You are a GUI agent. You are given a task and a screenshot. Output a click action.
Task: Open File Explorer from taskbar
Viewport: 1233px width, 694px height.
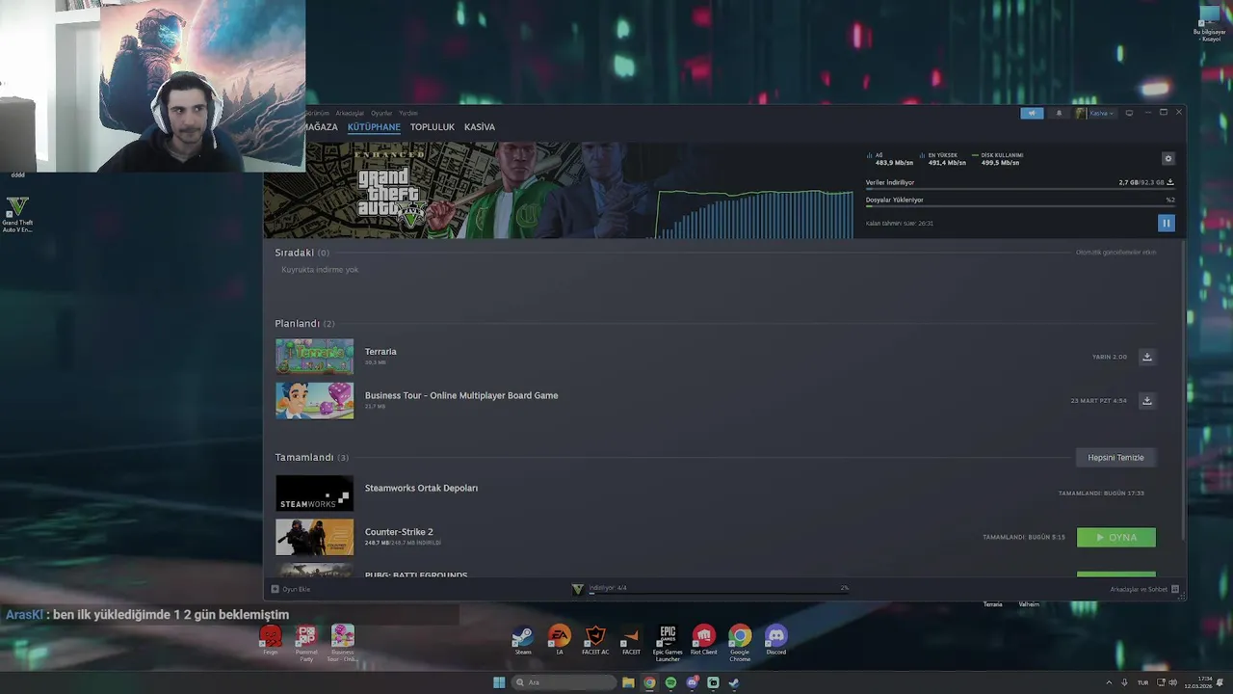628,682
